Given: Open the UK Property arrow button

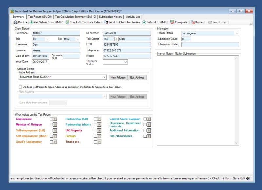Looking at the screenshot, I should (99, 130).
